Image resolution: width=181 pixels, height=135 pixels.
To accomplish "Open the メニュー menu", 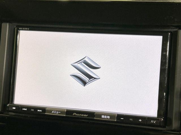I will (55, 112).
